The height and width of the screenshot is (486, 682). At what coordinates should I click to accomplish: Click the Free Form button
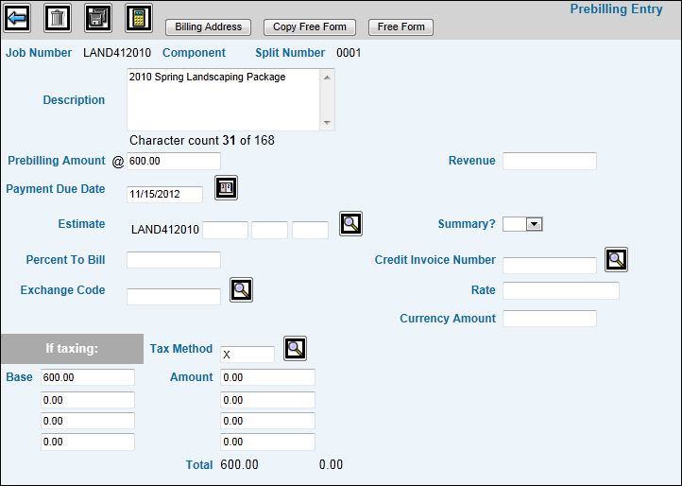(x=401, y=27)
